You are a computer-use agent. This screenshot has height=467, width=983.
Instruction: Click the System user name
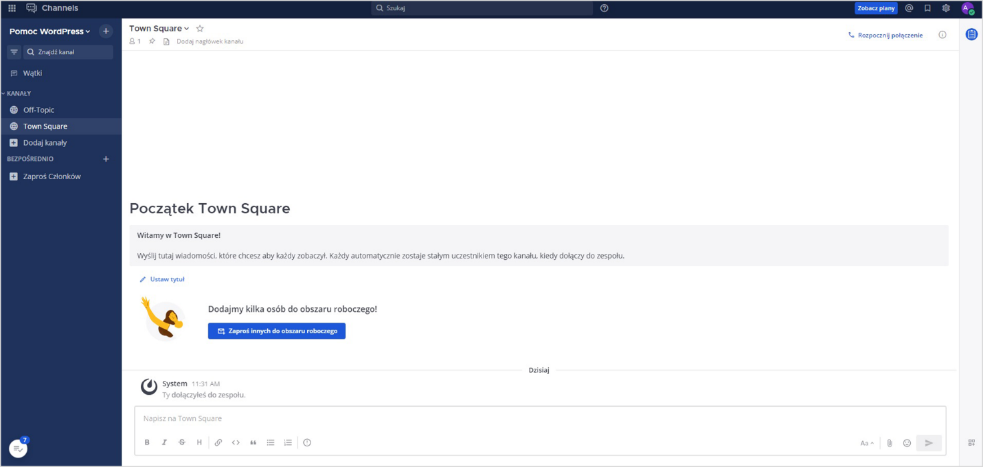pyautogui.click(x=174, y=383)
